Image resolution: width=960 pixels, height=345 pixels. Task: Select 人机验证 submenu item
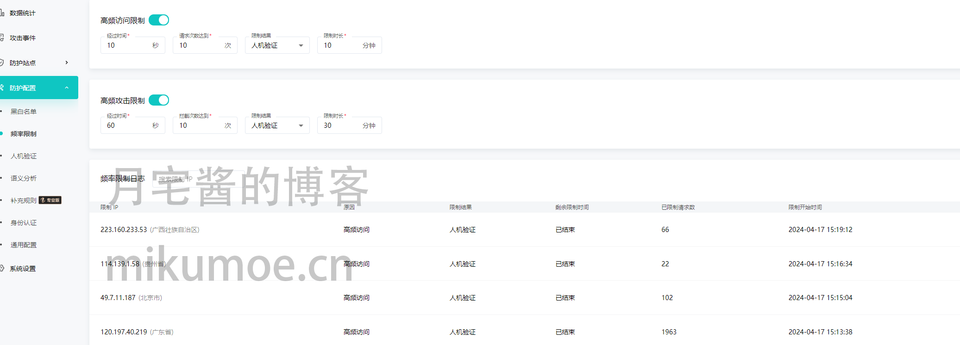(24, 156)
